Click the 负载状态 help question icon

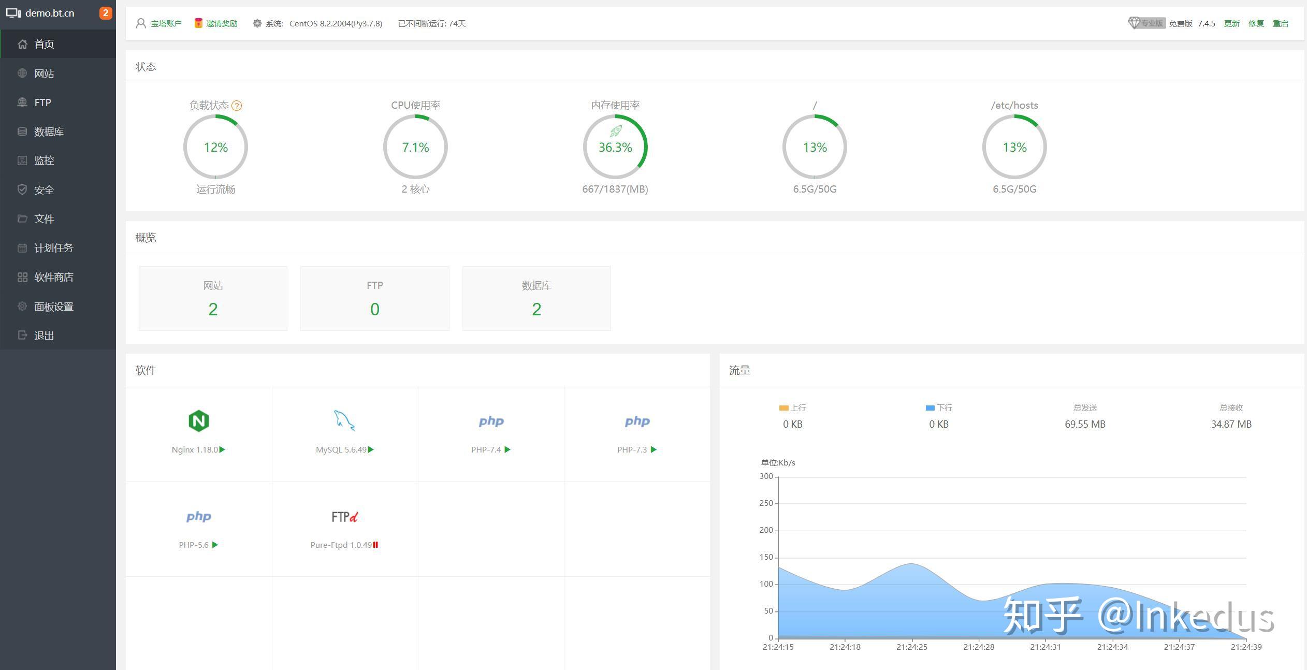pyautogui.click(x=237, y=106)
